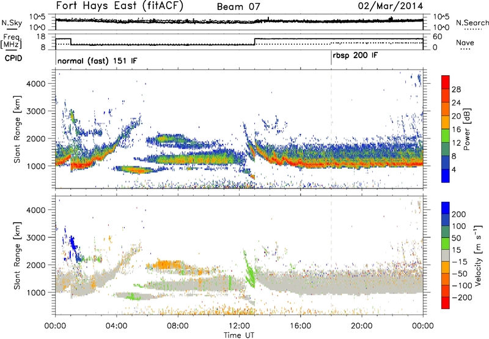Click the gray segment of the Velocity colorbar
Viewport: 489px width, 339px height.
click(446, 256)
